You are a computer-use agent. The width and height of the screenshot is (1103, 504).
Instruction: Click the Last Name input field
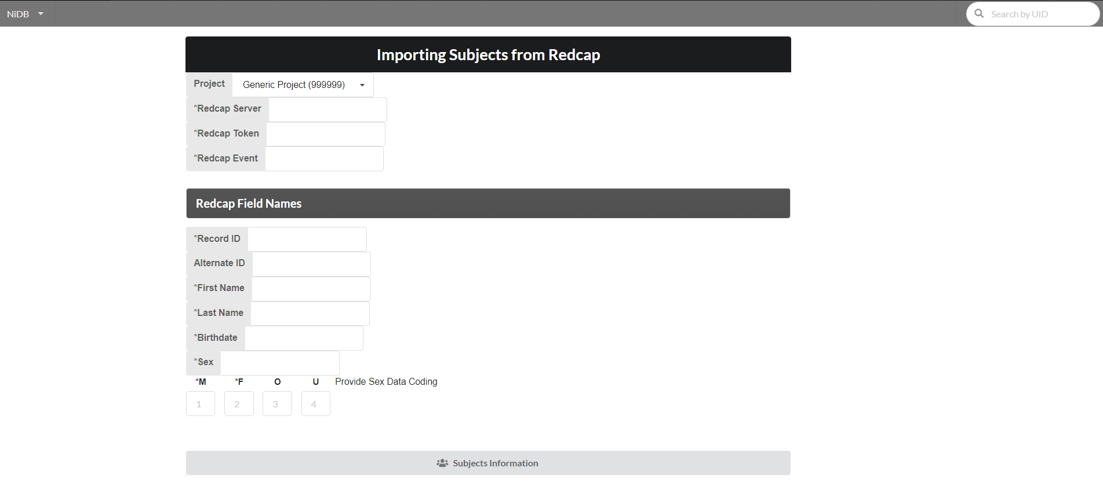[x=310, y=314]
